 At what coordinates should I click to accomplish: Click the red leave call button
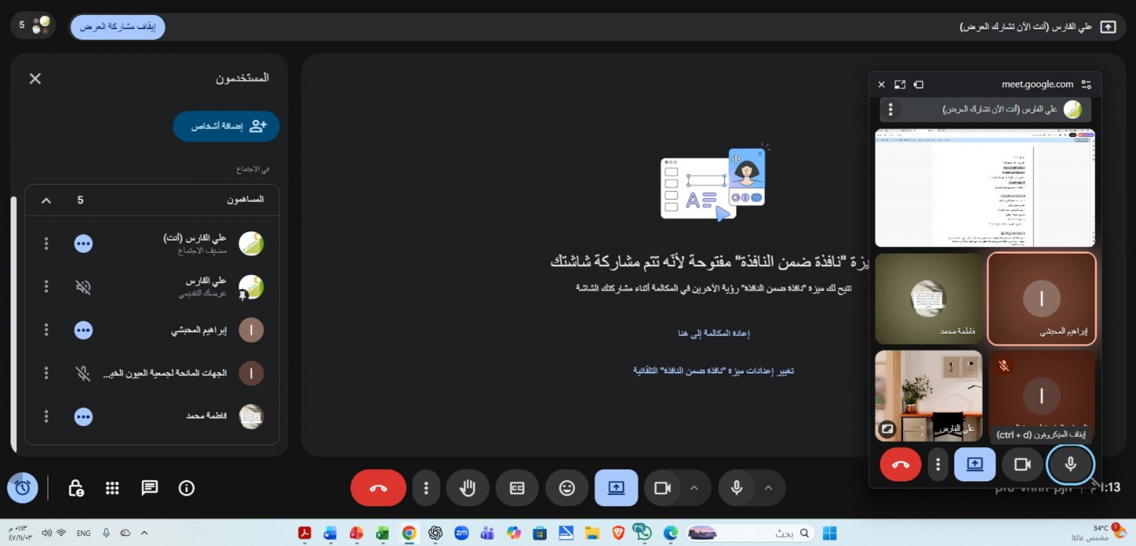tap(378, 488)
